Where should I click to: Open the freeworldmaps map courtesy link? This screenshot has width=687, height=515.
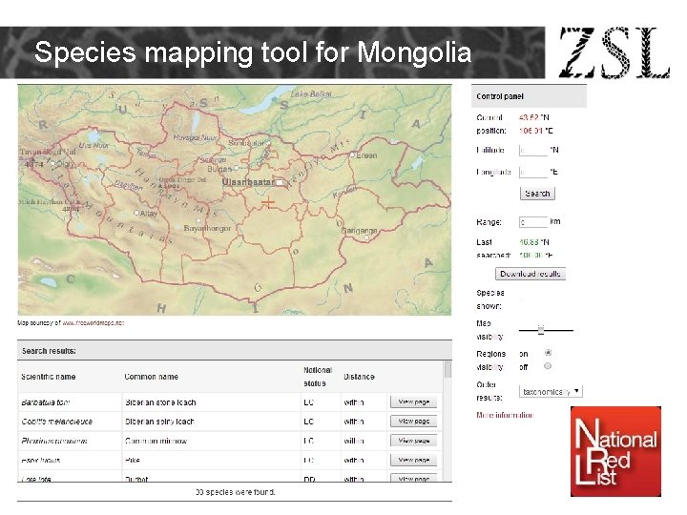tap(93, 322)
